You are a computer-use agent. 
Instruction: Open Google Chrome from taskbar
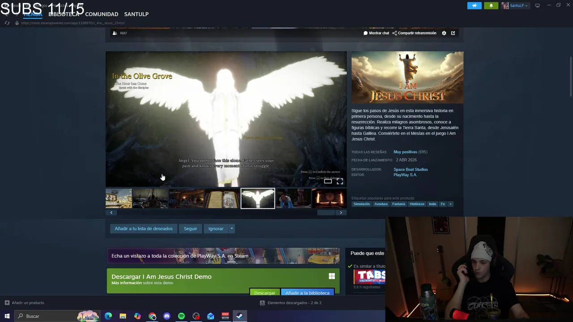point(152,316)
